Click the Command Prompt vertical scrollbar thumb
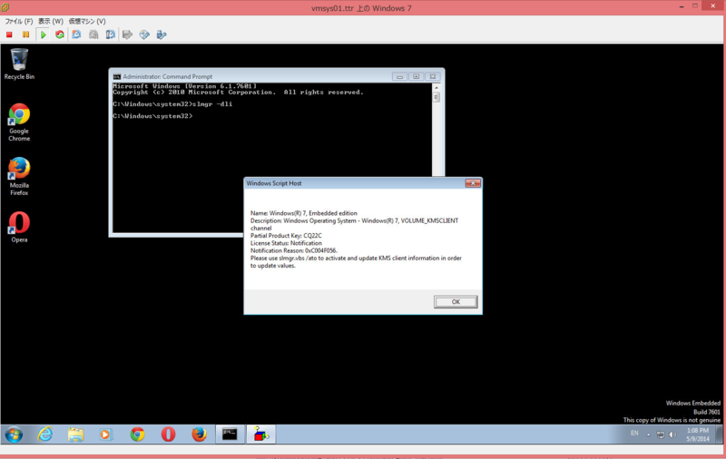 click(x=437, y=97)
